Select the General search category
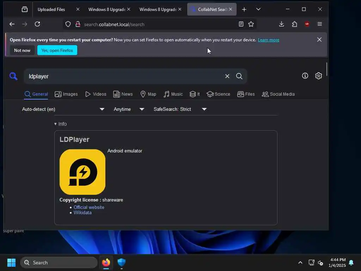 point(36,94)
